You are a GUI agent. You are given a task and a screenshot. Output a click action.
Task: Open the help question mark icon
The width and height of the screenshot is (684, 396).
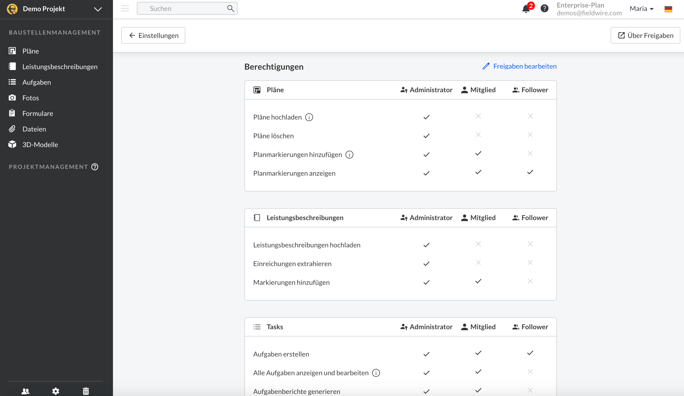(544, 9)
